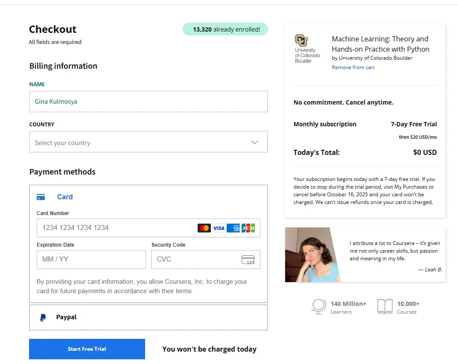This screenshot has height=364, width=458.
Task: Click the '10,000+' courses text
Action: point(408,304)
